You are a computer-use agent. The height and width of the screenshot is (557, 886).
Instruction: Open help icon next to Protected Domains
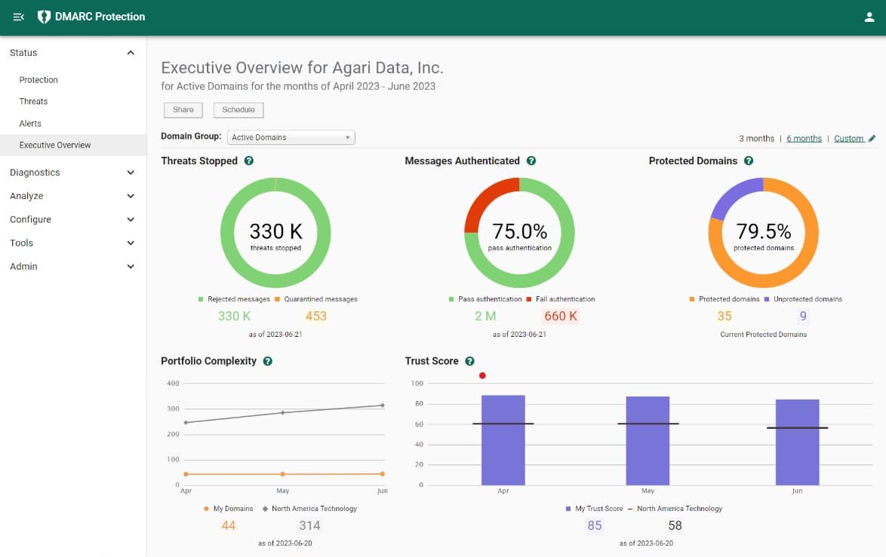pyautogui.click(x=749, y=161)
